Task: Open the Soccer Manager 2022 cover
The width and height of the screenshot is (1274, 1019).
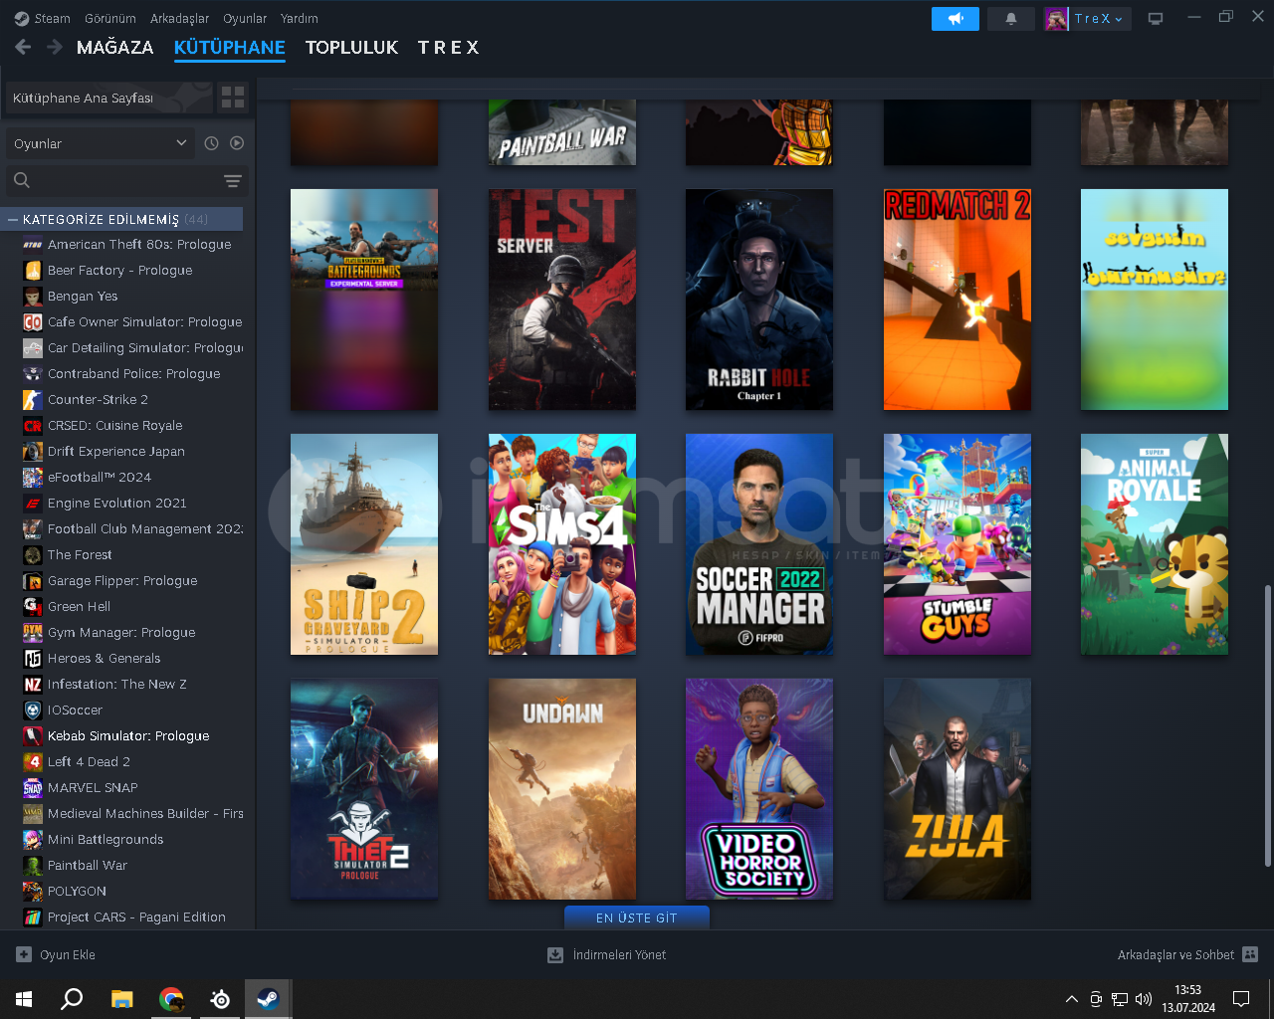Action: (x=759, y=544)
